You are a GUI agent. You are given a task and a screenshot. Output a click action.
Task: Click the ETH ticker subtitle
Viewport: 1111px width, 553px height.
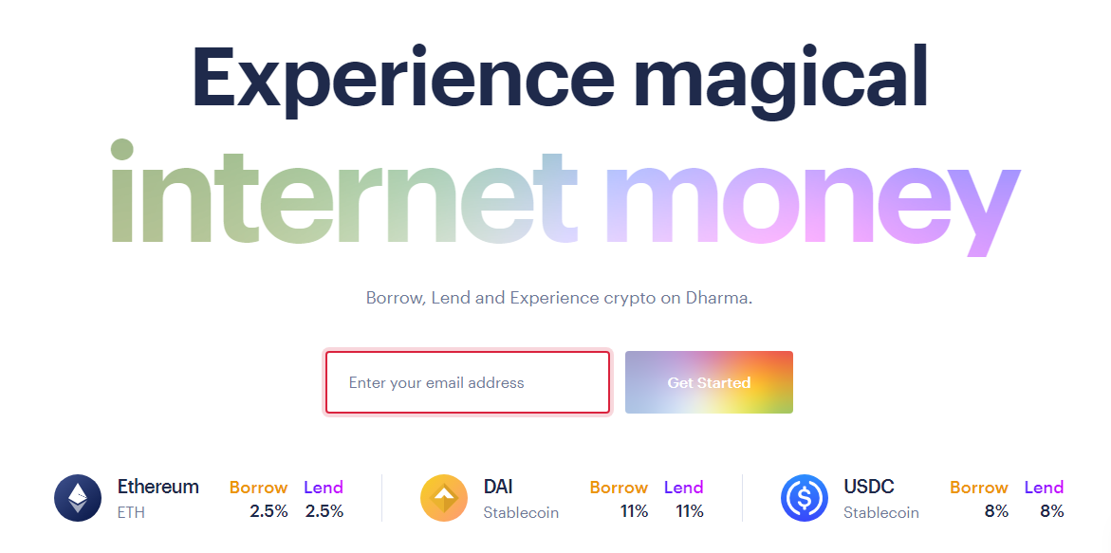131,512
